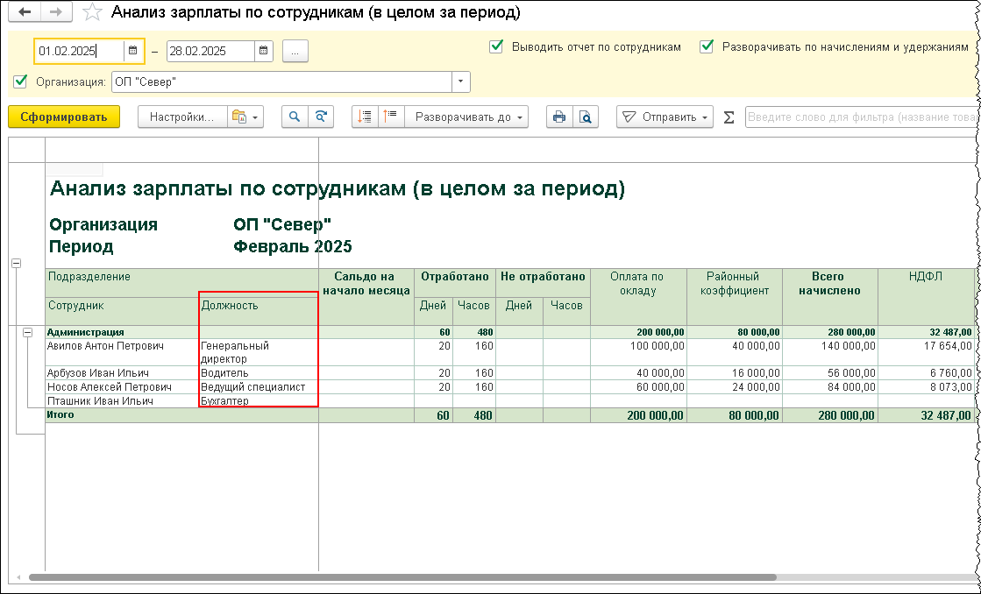Click the filter word input field
This screenshot has width=981, height=594.
pyautogui.click(x=862, y=117)
